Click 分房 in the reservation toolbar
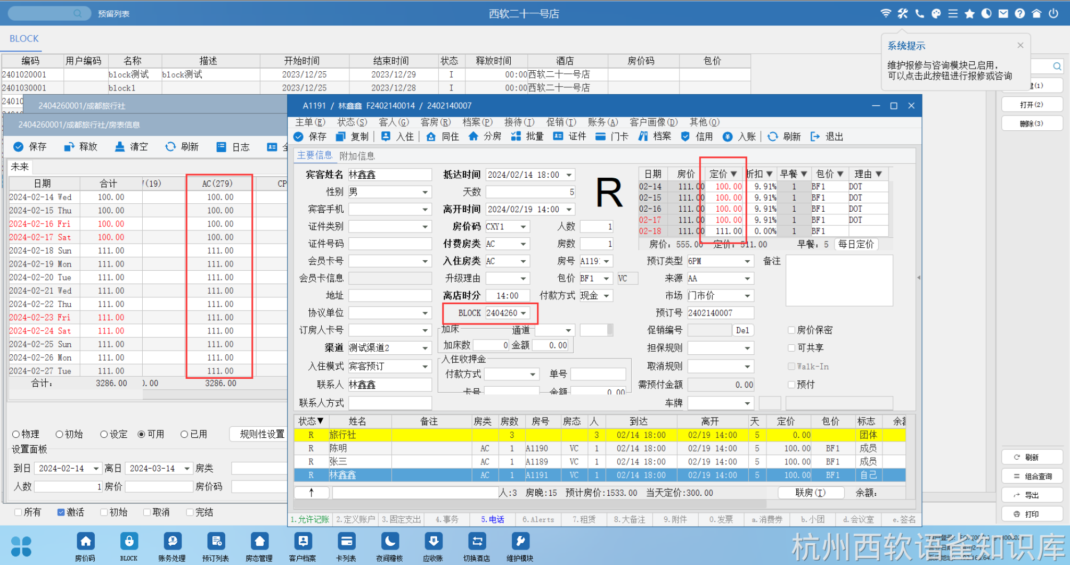The image size is (1070, 565). tap(485, 137)
